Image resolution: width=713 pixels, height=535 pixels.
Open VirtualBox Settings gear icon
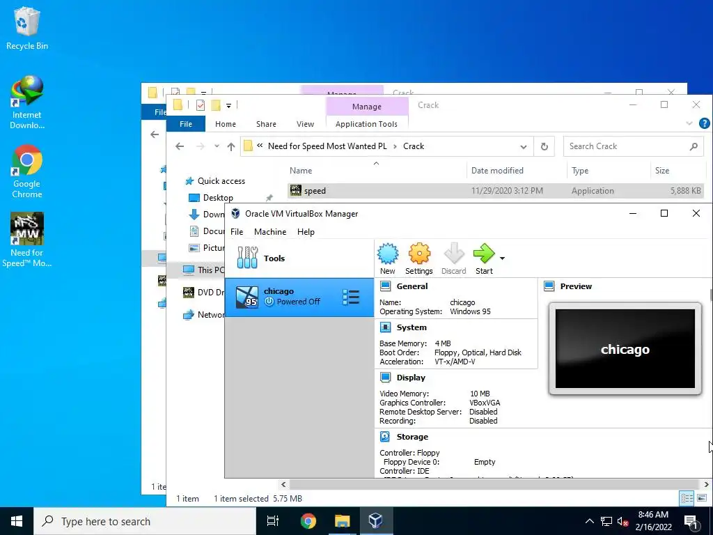418,259
